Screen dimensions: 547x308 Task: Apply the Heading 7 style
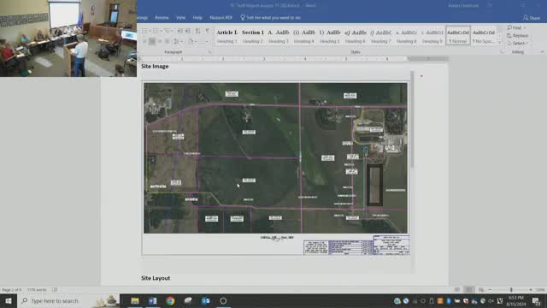[380, 36]
